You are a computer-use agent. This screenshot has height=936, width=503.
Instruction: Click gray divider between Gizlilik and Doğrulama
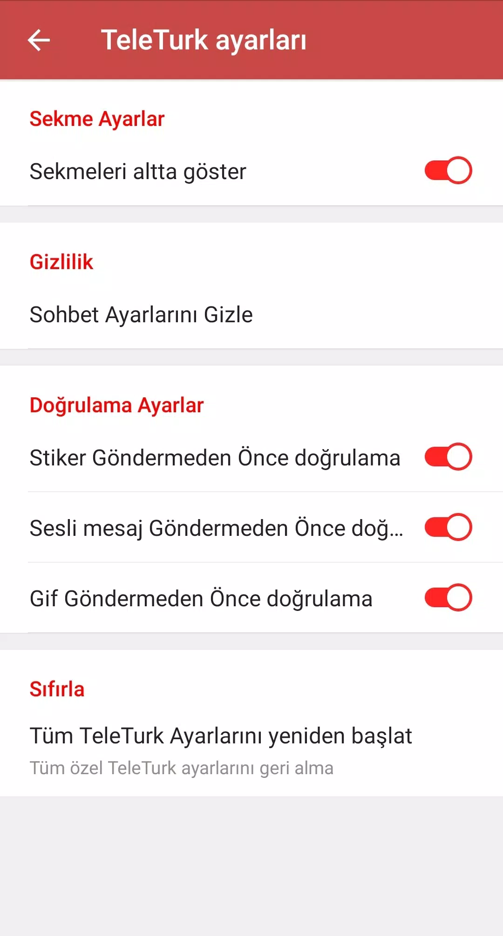pos(251,357)
